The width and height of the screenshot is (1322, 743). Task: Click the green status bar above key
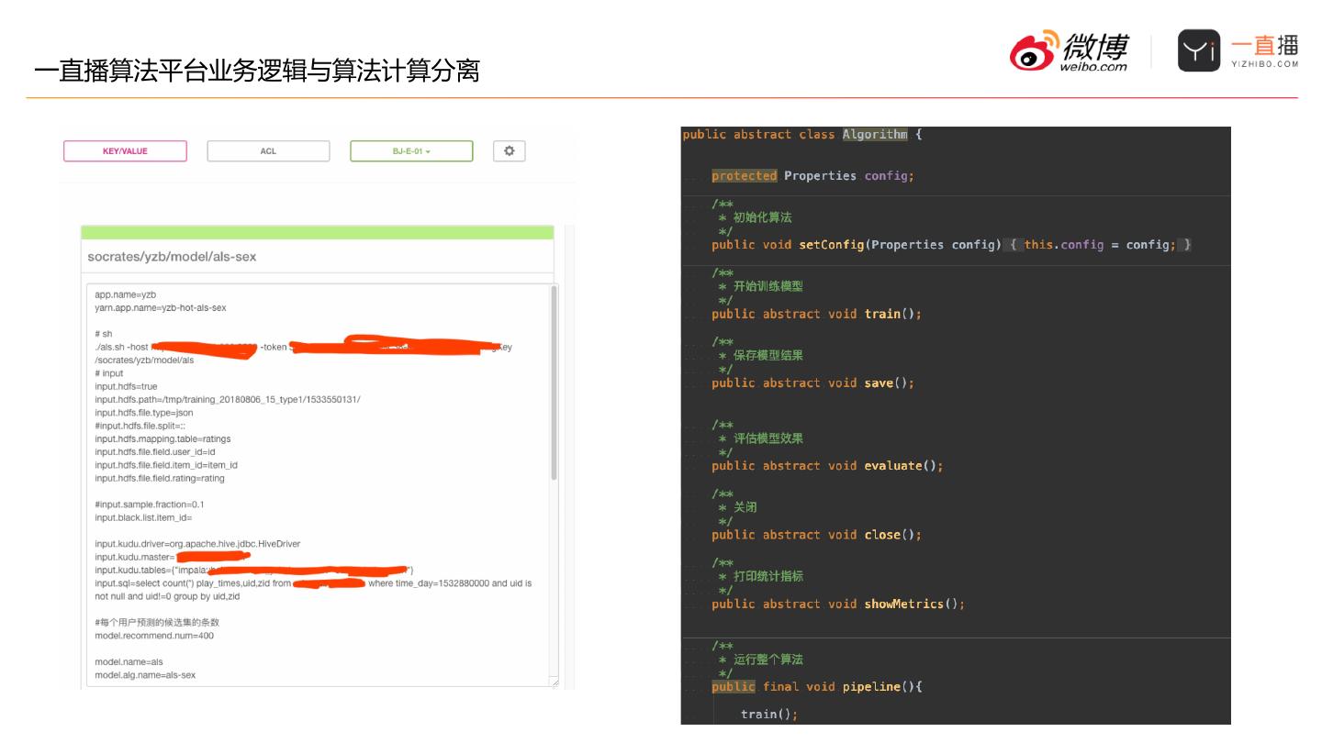tap(317, 232)
